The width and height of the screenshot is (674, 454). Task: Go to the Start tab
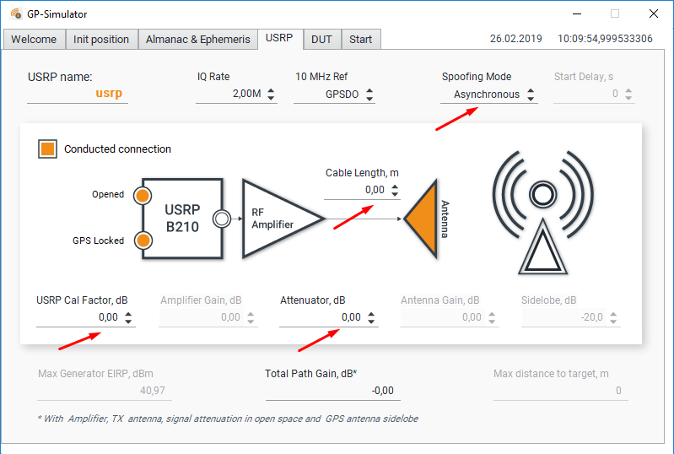360,40
